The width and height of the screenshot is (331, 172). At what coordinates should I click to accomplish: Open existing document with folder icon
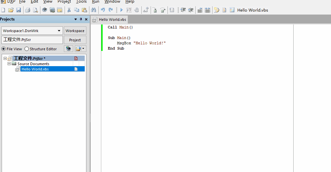pyautogui.click(x=11, y=10)
